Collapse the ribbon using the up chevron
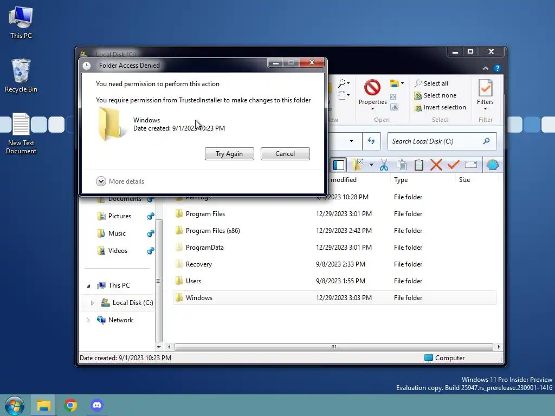Screen dimensions: 555x416 tap(486, 68)
